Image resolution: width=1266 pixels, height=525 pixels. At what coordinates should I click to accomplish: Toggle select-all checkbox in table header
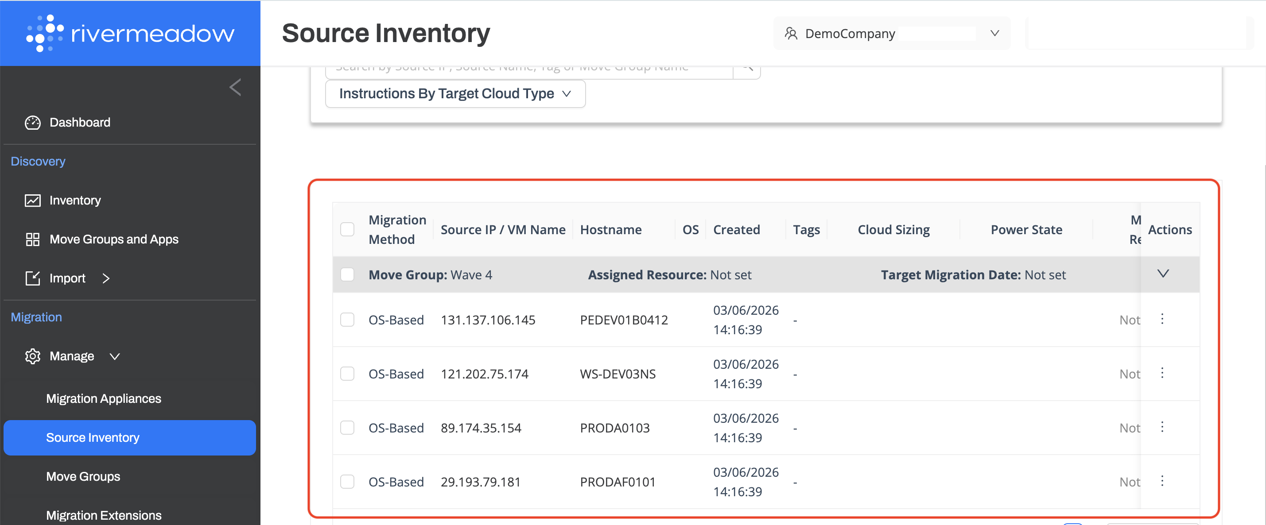point(347,229)
